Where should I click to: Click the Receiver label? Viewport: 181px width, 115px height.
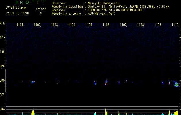[x=58, y=10]
